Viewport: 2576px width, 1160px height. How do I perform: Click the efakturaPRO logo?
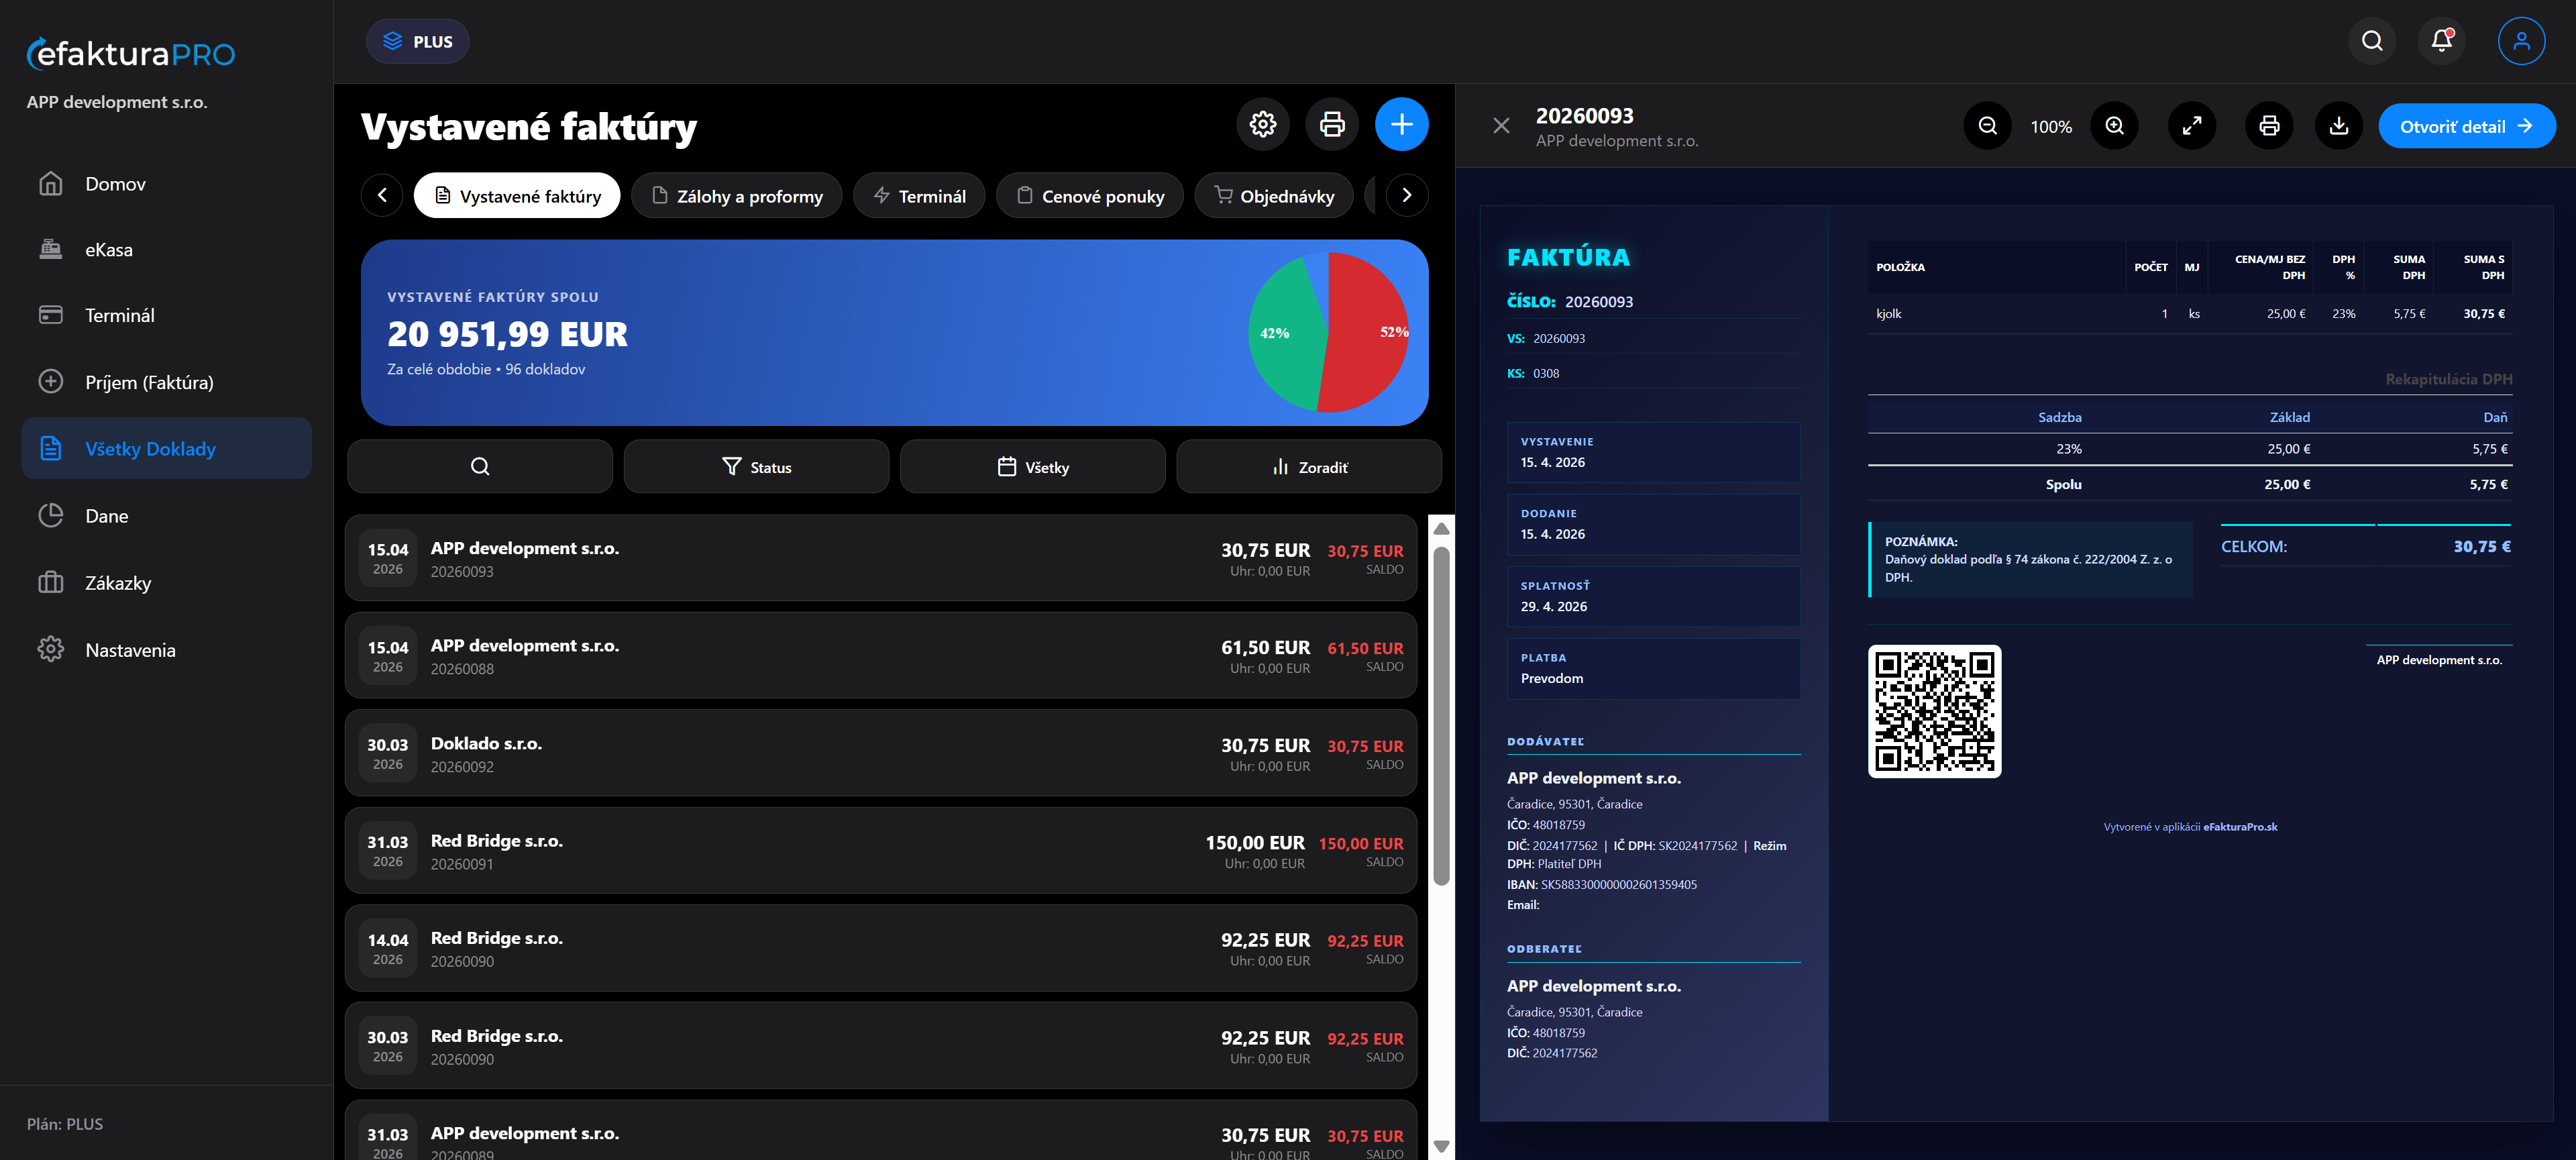pyautogui.click(x=131, y=53)
